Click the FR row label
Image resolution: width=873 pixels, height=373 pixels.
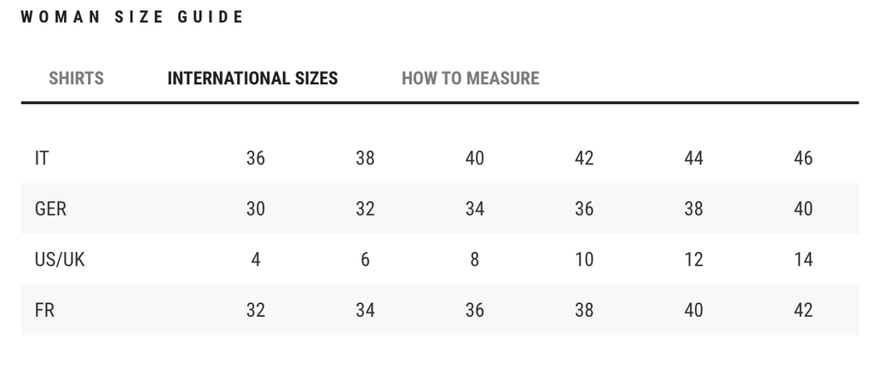pos(44,310)
